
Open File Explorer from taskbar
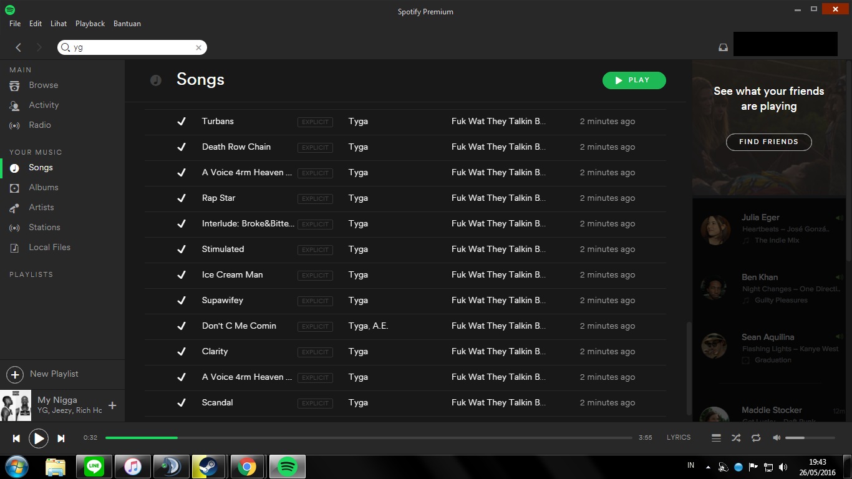(56, 467)
